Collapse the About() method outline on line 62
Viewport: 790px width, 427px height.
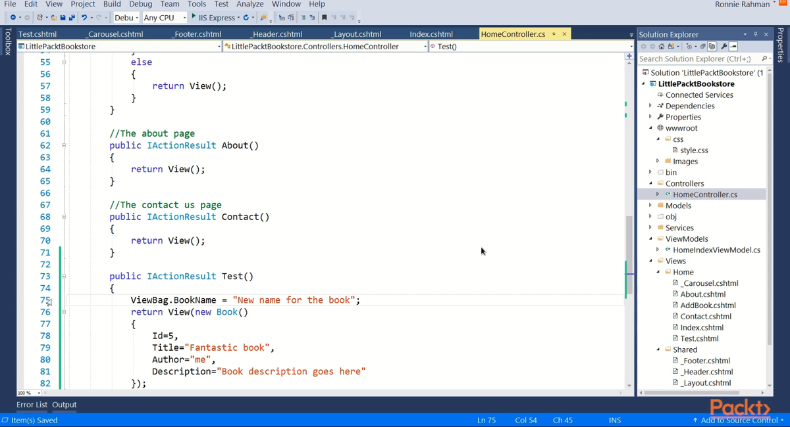point(64,145)
